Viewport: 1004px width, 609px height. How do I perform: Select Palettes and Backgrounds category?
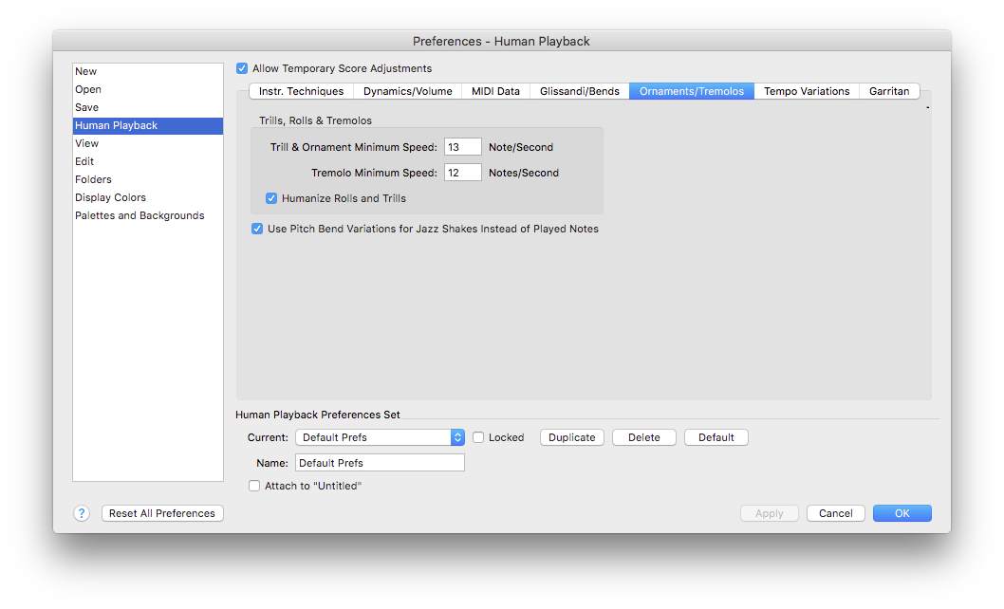[148, 215]
